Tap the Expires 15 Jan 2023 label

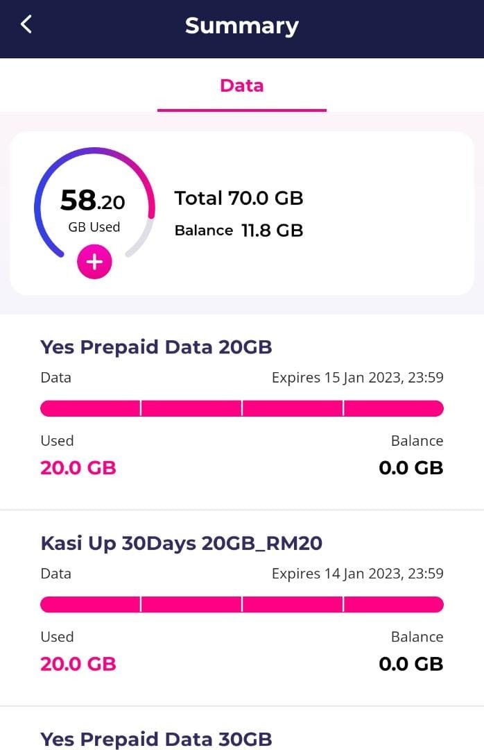coord(357,378)
